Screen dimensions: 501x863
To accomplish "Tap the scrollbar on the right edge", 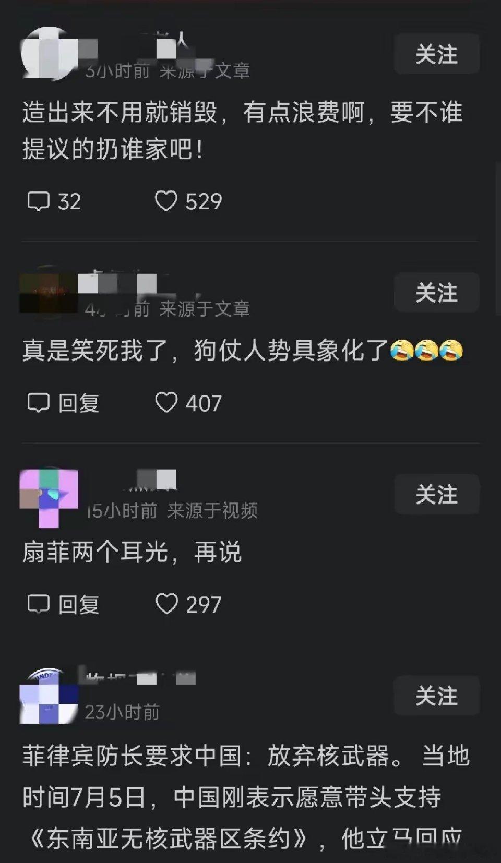I will (x=497, y=237).
